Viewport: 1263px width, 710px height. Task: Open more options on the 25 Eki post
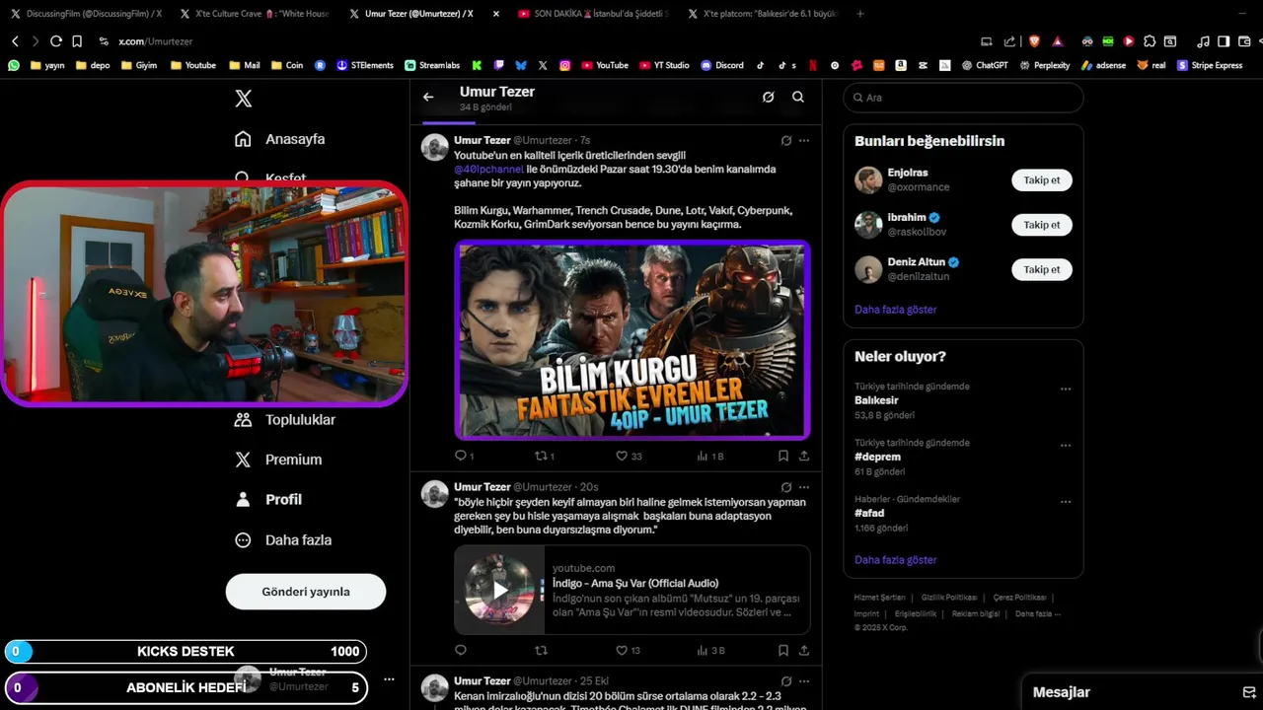804,681
